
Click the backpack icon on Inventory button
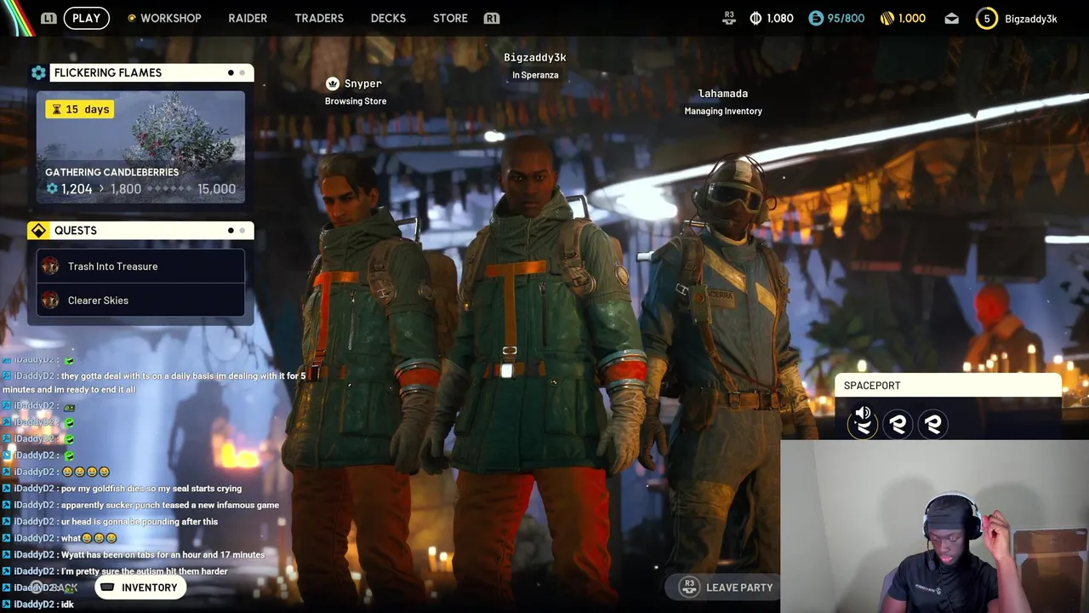click(107, 587)
